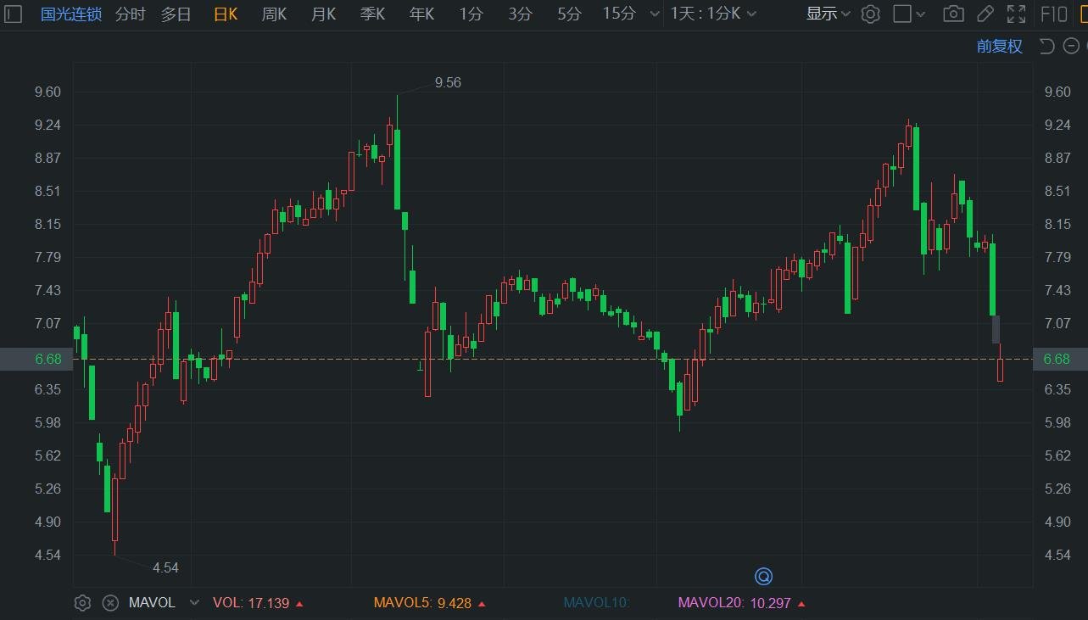Zoom out chart using the minus circle icon
Viewport: 1088px width, 620px height.
(1071, 46)
